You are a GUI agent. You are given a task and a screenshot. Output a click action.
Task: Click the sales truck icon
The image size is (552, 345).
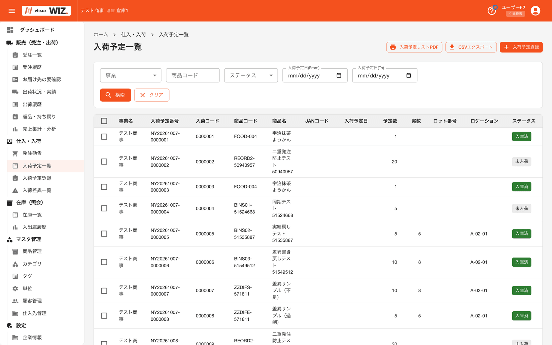(10, 43)
